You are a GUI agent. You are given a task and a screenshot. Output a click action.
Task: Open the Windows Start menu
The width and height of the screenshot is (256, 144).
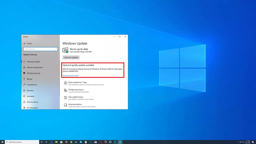(x=2, y=142)
